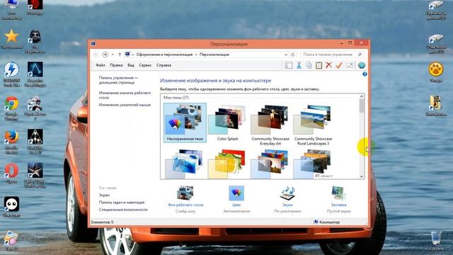Select Community Showcase Everyday Art theme

270,125
